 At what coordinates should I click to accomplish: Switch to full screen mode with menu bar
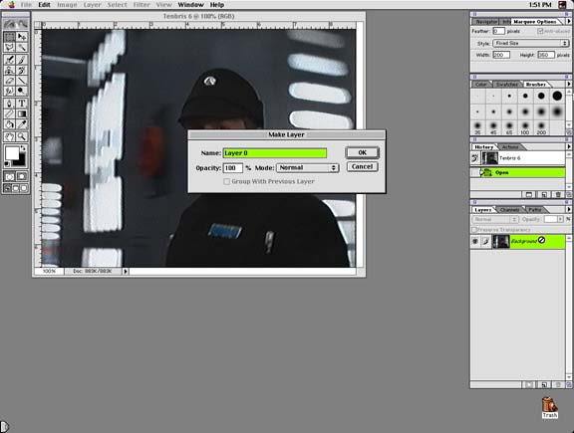[x=16, y=188]
